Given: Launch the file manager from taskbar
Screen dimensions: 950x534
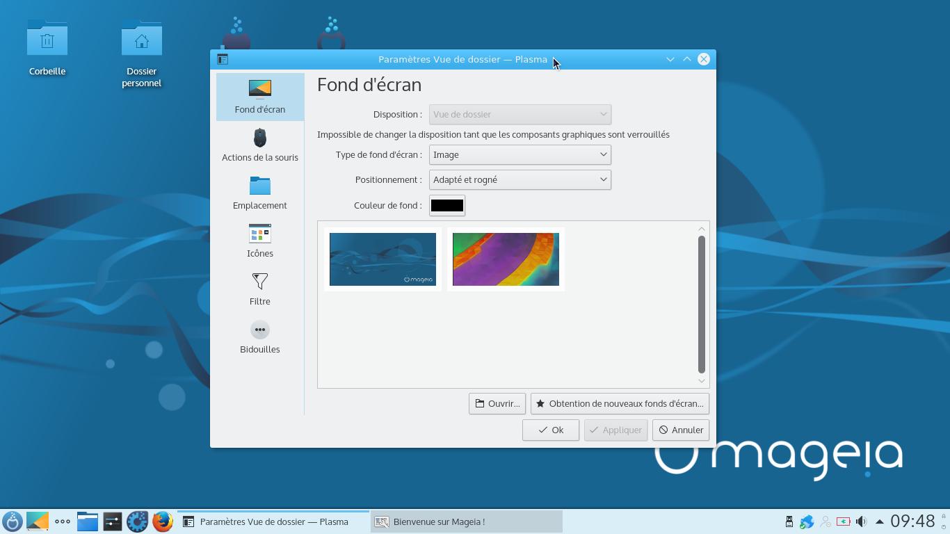Looking at the screenshot, I should pyautogui.click(x=88, y=521).
